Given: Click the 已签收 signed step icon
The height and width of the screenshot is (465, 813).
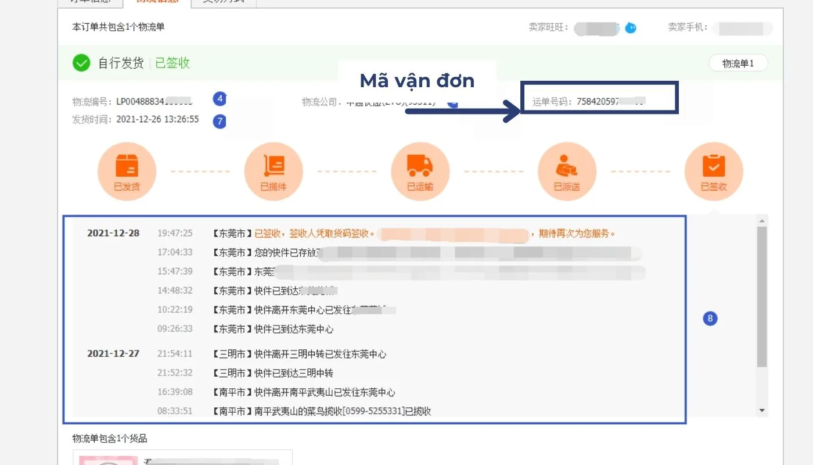Looking at the screenshot, I should tap(714, 171).
